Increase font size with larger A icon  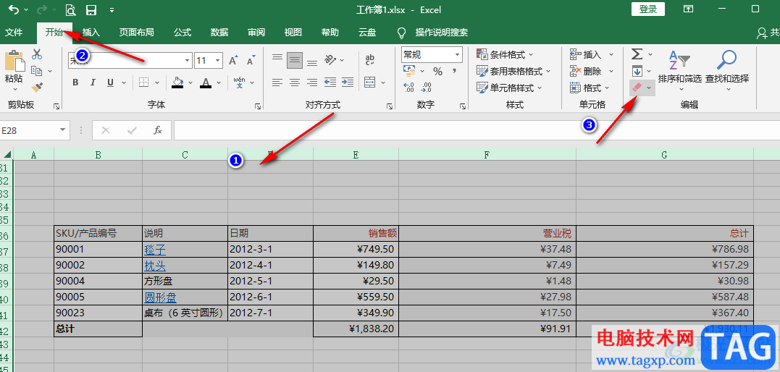(x=233, y=61)
